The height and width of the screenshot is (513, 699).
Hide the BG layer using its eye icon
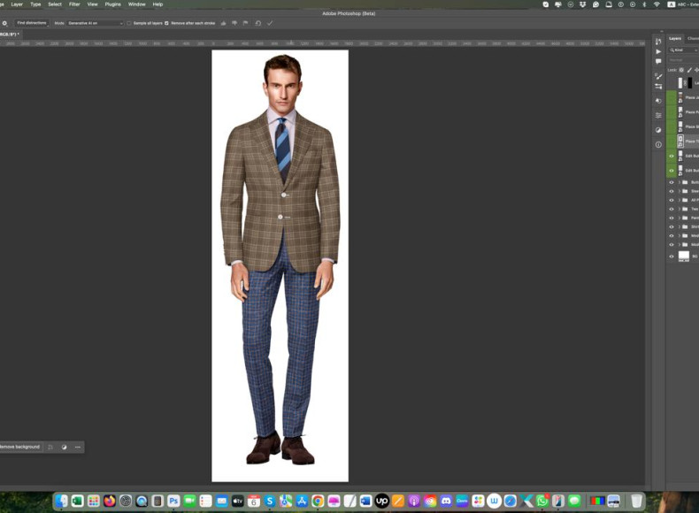tap(672, 256)
